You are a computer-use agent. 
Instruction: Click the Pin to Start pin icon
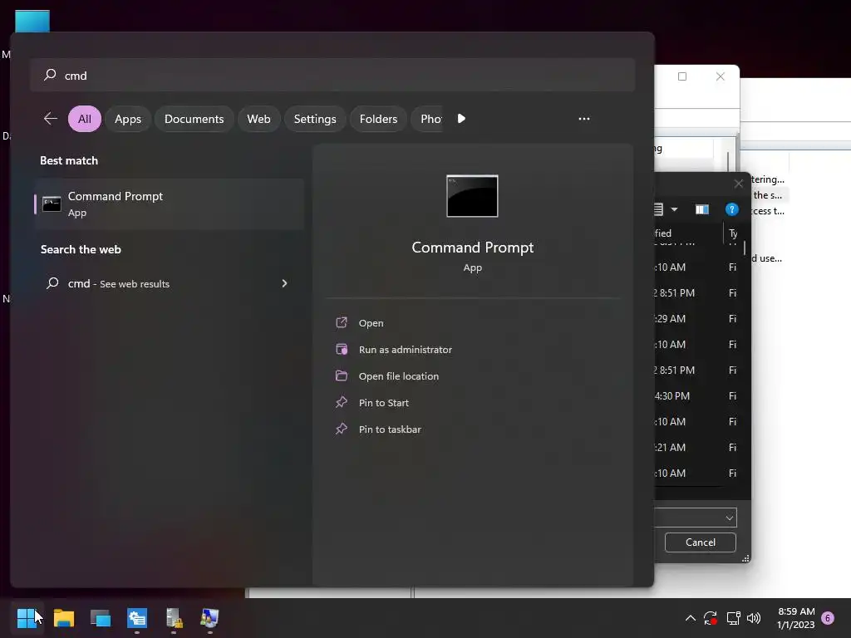pyautogui.click(x=342, y=403)
